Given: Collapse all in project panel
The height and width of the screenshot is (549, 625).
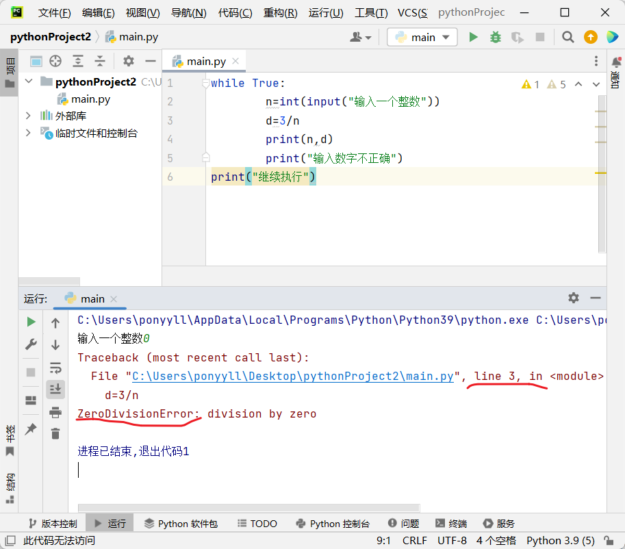Looking at the screenshot, I should [x=100, y=61].
